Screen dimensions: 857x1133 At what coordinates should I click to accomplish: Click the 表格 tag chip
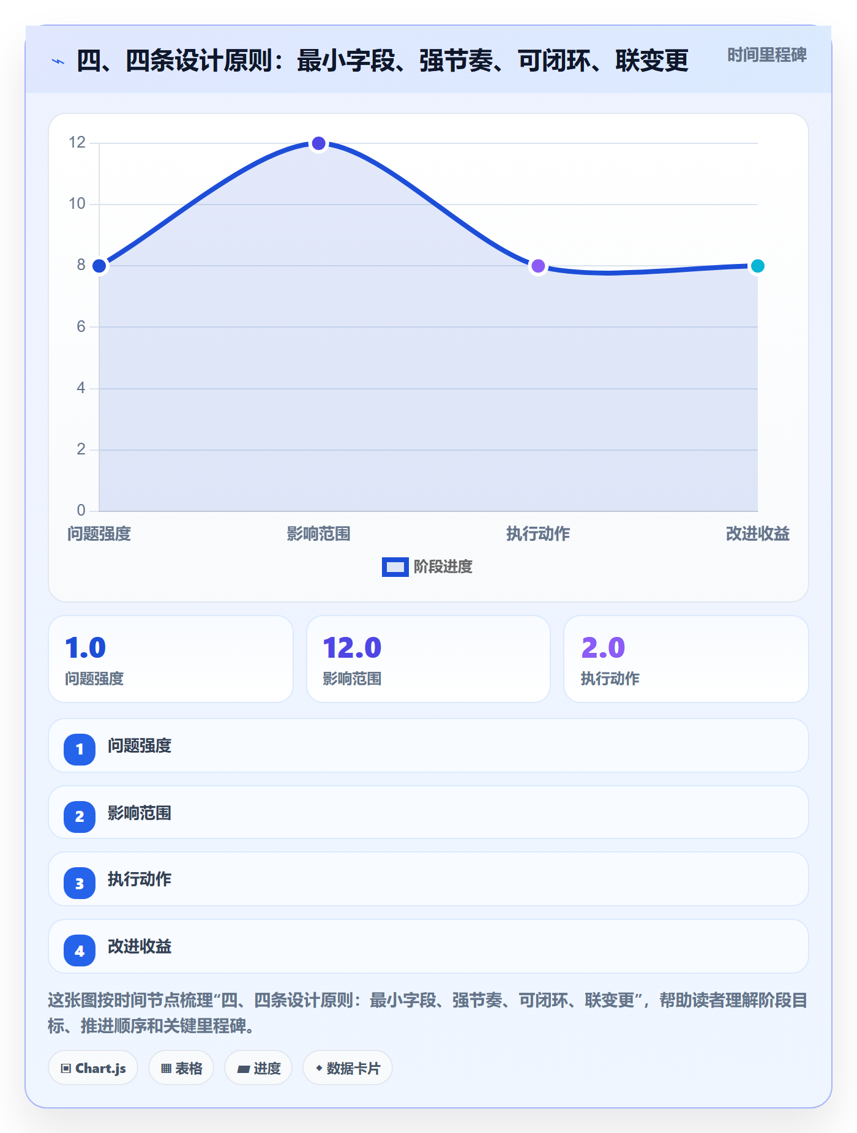coord(181,1068)
